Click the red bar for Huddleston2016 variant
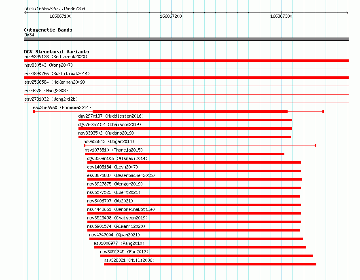The height and width of the screenshot is (280, 360). (185, 120)
